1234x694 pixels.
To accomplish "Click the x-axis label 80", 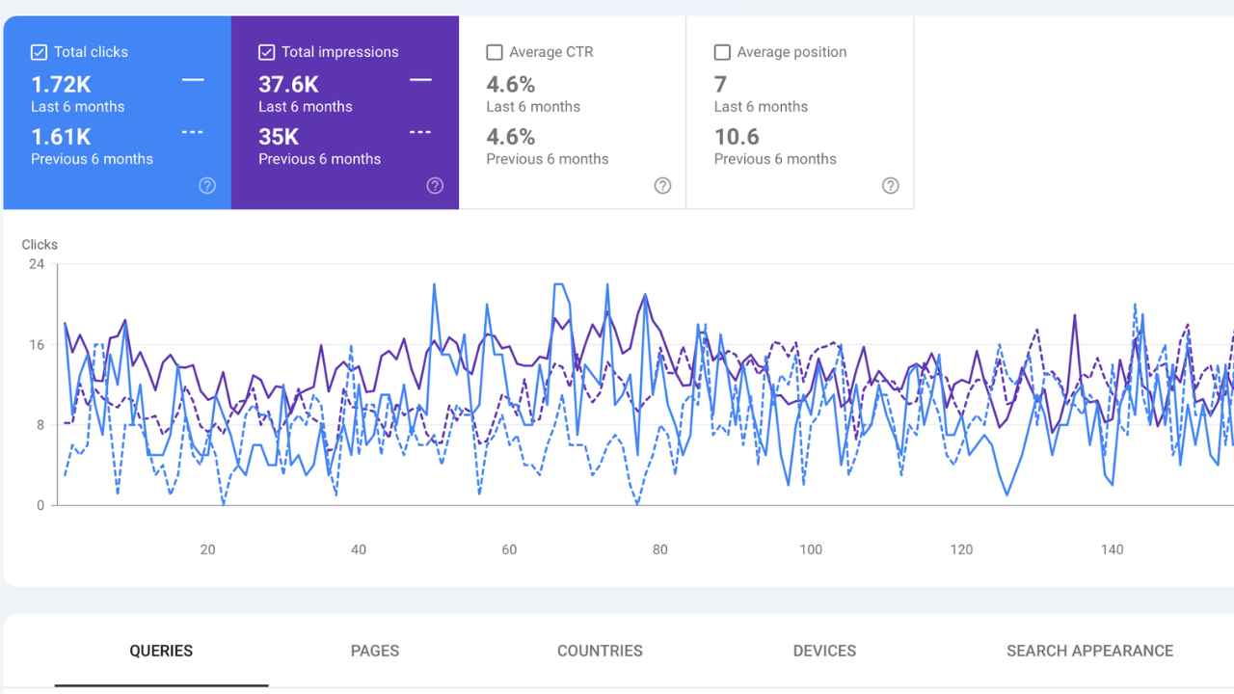I will point(659,549).
